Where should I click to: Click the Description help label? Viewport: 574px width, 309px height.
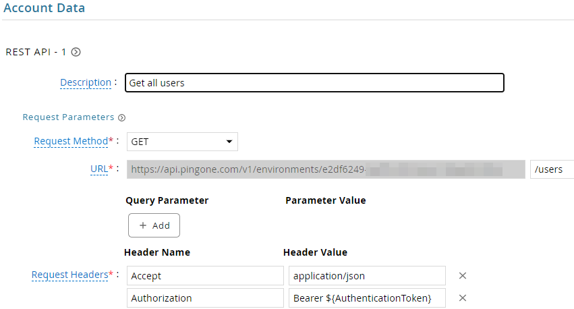coord(86,82)
